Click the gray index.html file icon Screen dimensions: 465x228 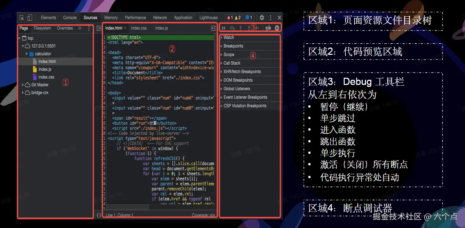[35, 61]
